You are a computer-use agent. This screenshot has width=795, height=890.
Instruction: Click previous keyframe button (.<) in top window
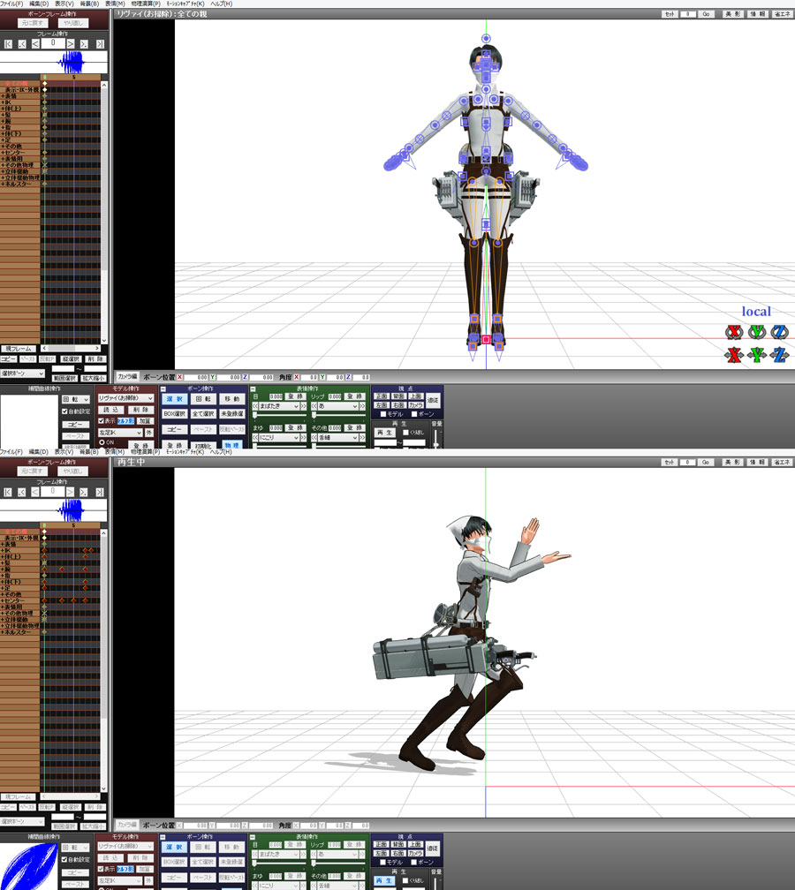click(22, 44)
